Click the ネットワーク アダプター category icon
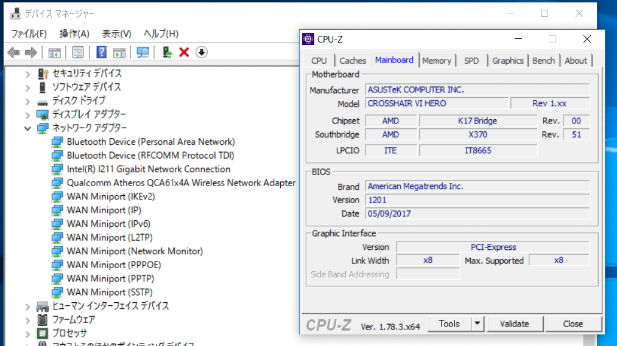617x346 pixels. click(43, 128)
